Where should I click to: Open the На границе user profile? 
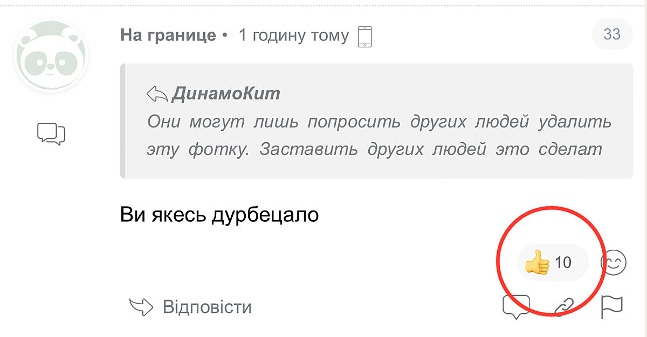[168, 36]
